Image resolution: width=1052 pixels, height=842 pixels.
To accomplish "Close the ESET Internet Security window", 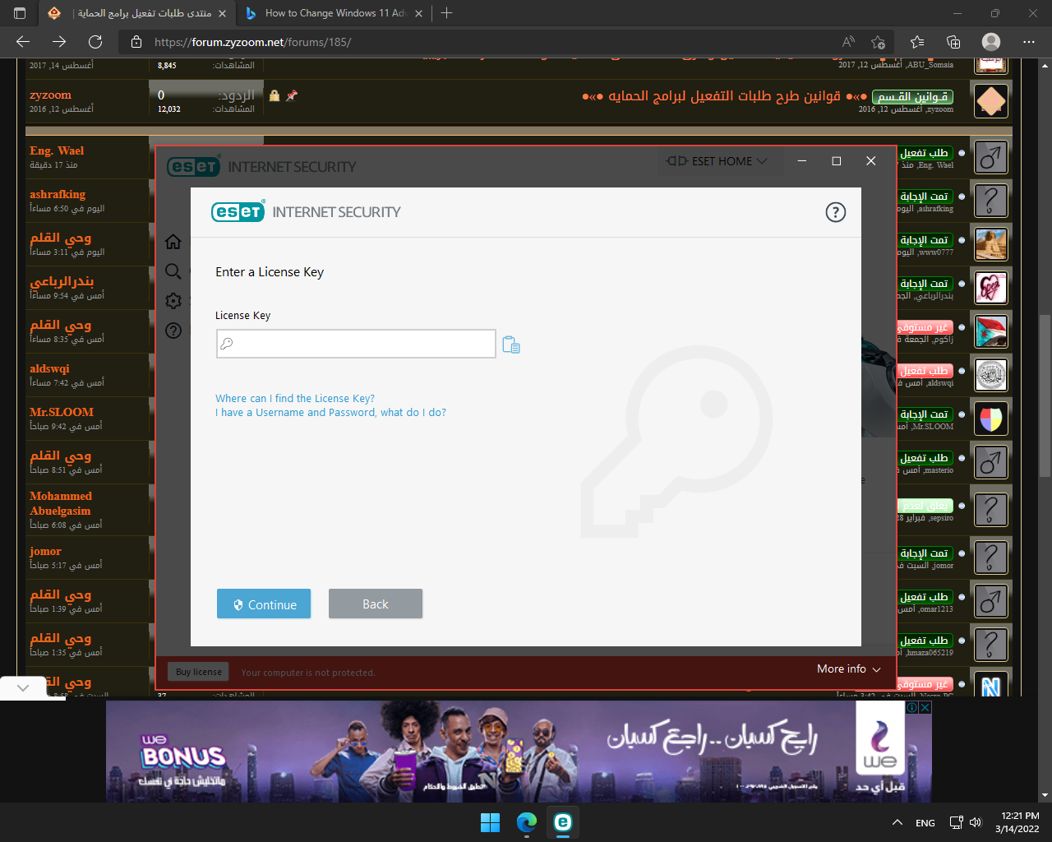I will [x=871, y=161].
